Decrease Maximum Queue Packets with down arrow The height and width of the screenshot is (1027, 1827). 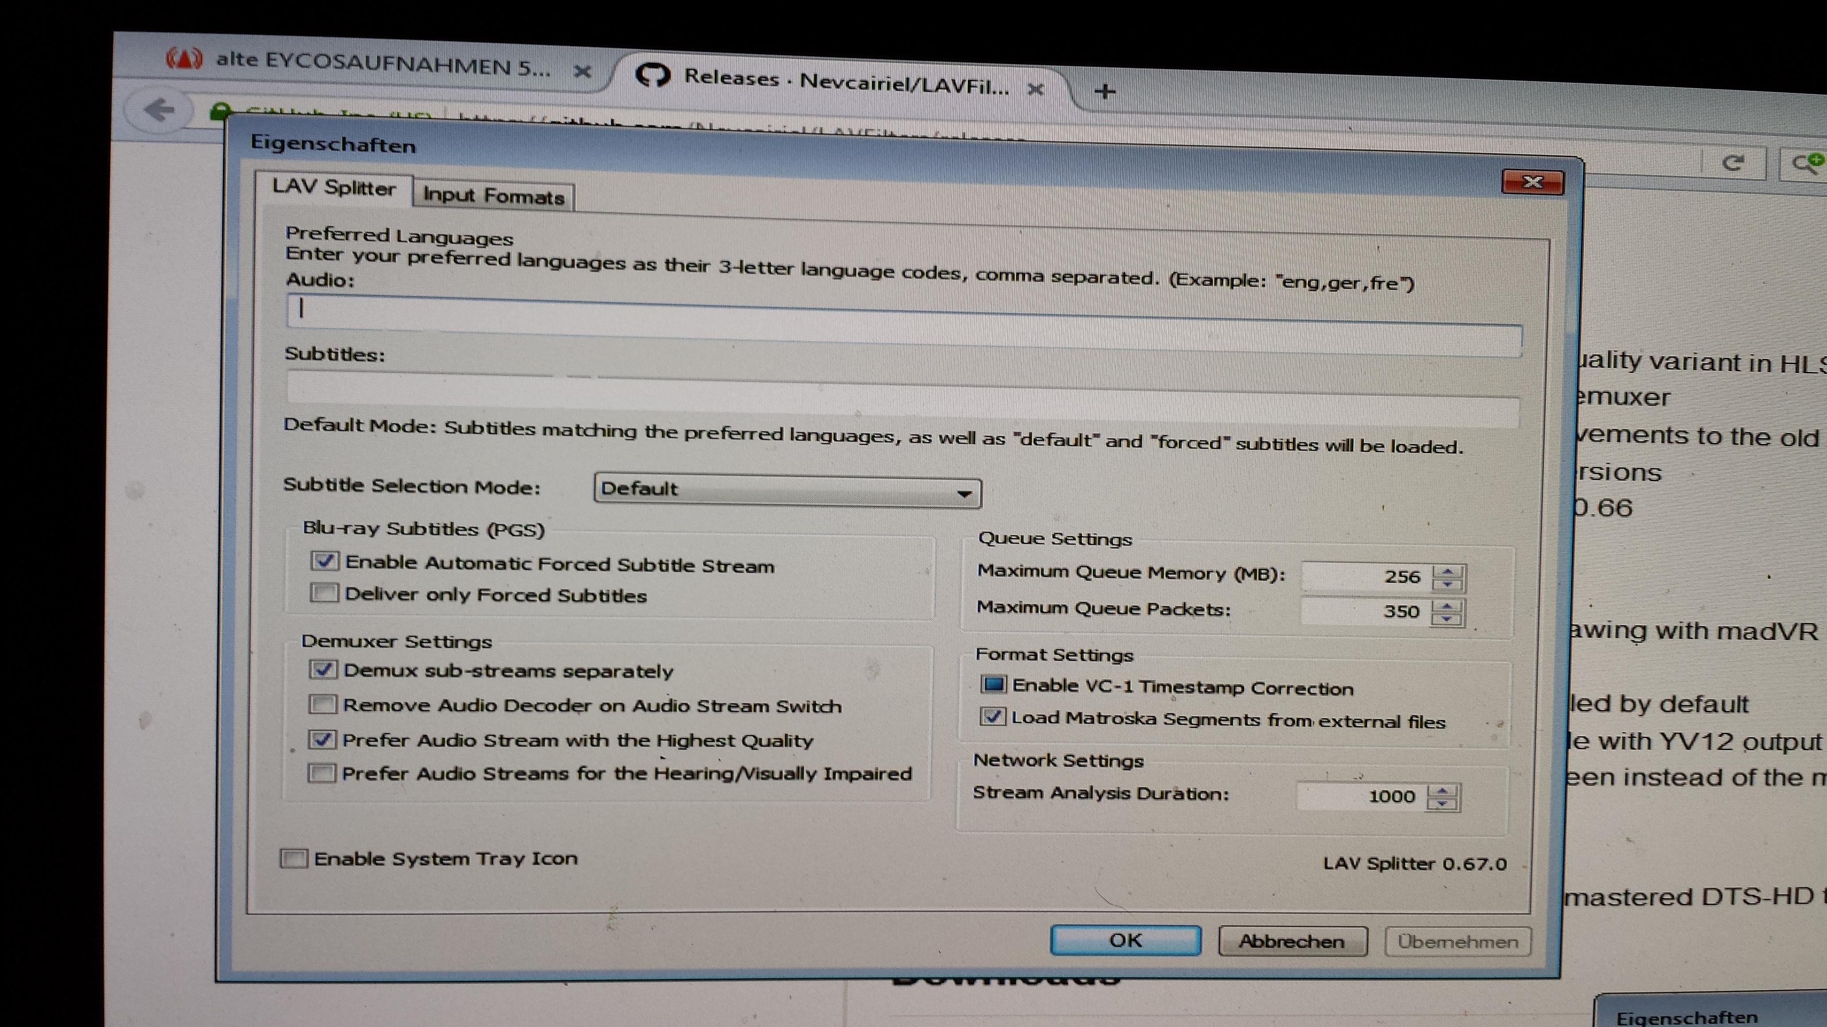click(x=1446, y=619)
